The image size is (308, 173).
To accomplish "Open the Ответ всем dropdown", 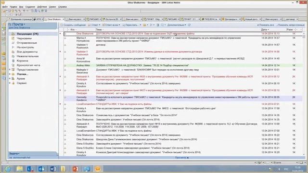I will (111, 25).
